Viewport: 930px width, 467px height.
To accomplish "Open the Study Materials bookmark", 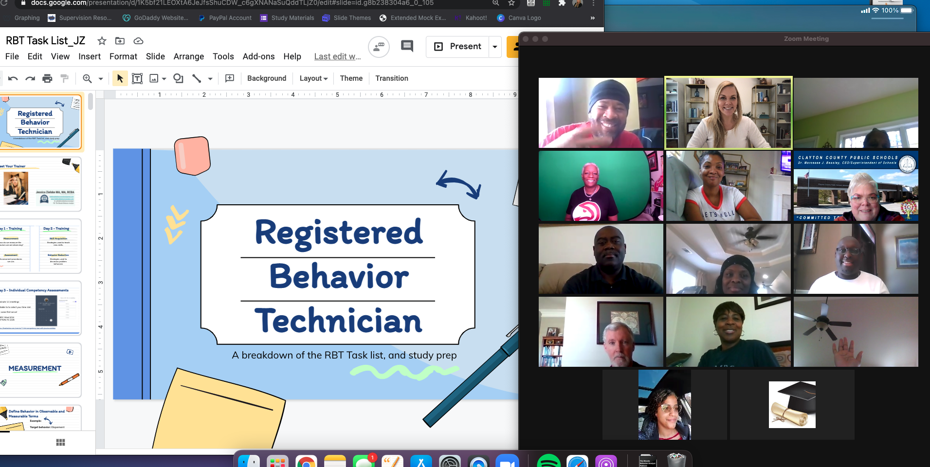I will coord(287,18).
